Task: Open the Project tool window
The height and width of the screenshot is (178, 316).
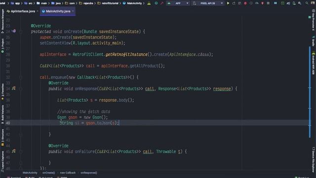Action: pos(2,46)
